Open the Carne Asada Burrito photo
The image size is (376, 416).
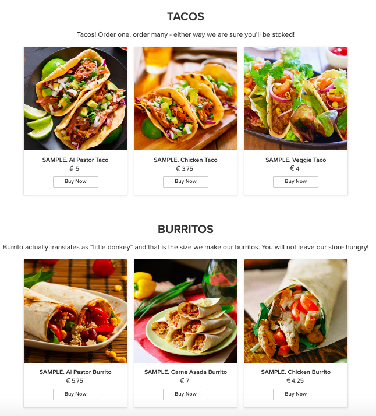pyautogui.click(x=186, y=311)
